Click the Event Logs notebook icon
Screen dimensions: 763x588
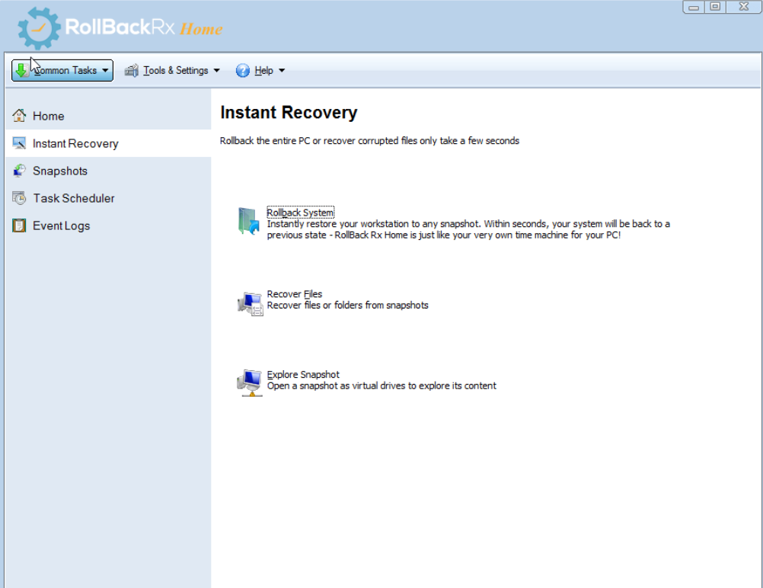coord(19,225)
